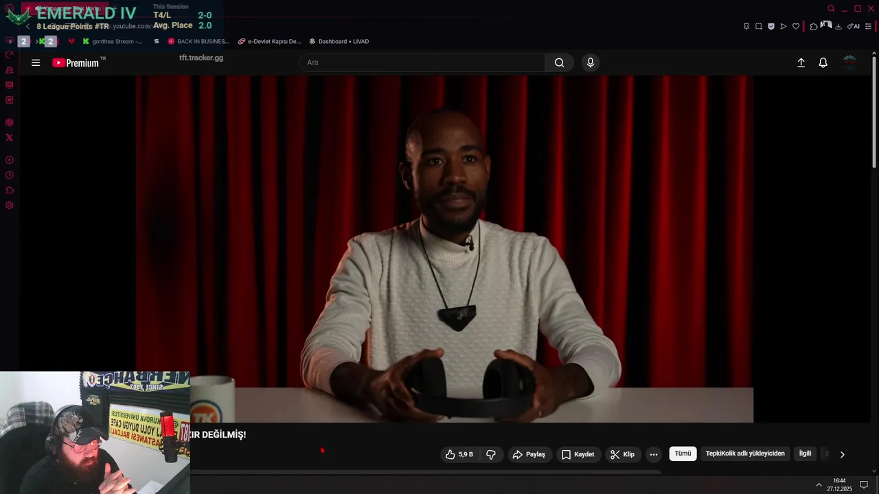This screenshot has height=494, width=879.
Task: Open browser downloads icon
Action: click(838, 26)
